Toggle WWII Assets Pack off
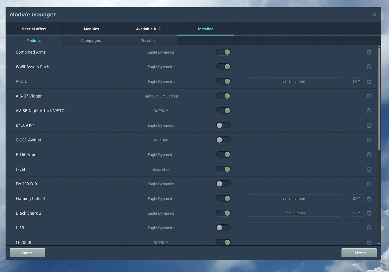Image resolution: width=389 pixels, height=272 pixels. (223, 67)
